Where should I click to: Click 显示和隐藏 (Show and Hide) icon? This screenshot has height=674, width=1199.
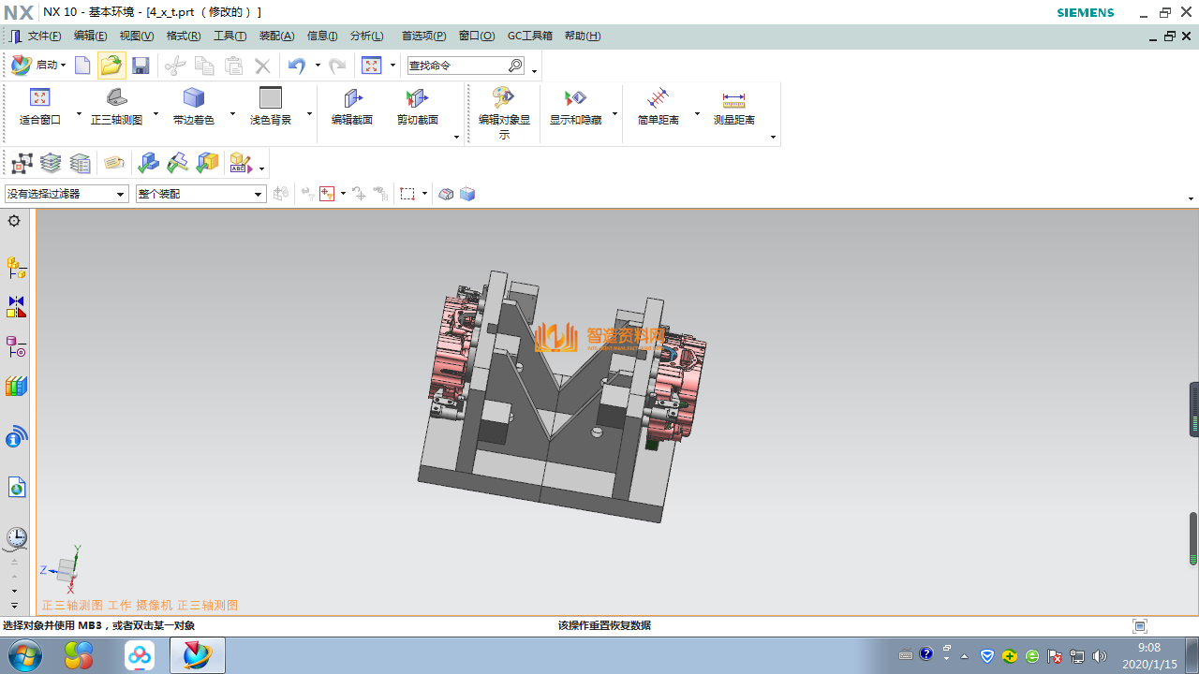click(575, 107)
